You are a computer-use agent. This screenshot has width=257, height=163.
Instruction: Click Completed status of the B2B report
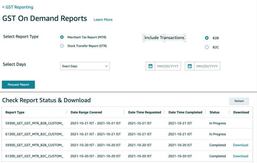(217, 145)
